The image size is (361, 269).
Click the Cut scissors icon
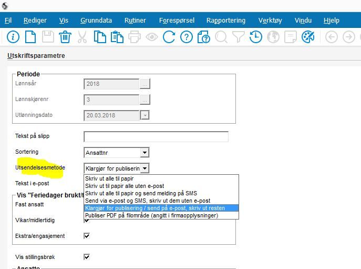click(82, 37)
